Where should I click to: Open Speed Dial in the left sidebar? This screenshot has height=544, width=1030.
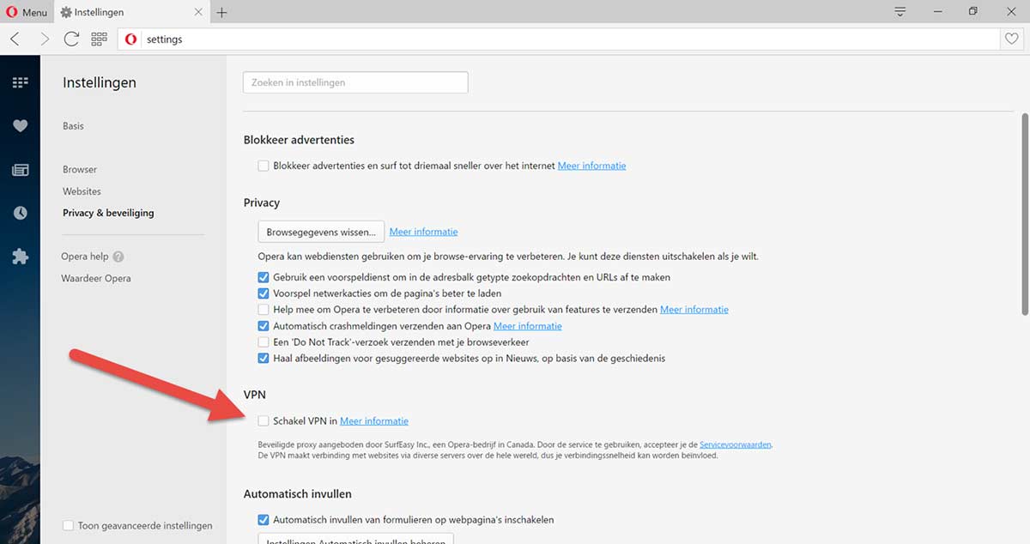coord(20,82)
